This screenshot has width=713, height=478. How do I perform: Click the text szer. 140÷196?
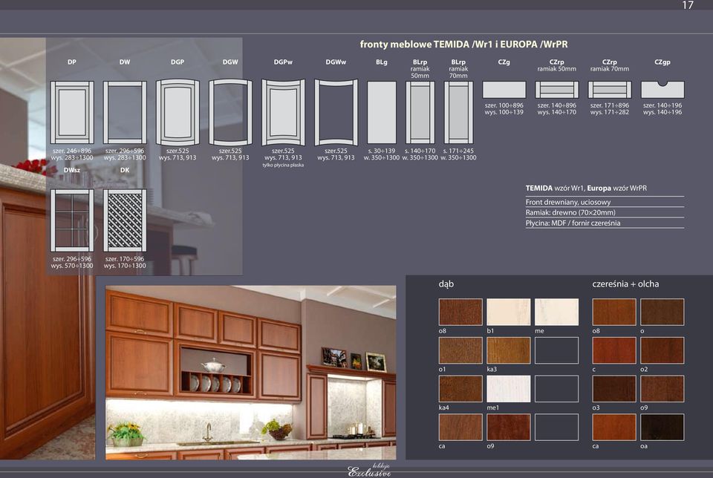point(662,105)
